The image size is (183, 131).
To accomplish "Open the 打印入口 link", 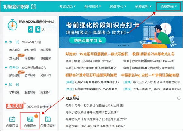I will click(x=46, y=76).
